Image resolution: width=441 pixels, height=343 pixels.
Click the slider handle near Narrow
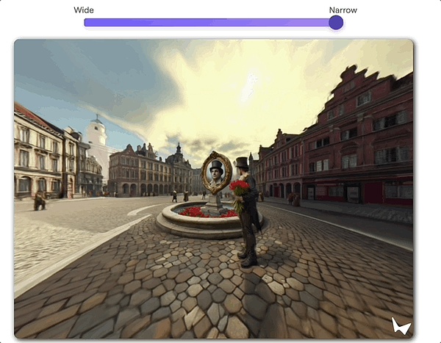pos(336,23)
